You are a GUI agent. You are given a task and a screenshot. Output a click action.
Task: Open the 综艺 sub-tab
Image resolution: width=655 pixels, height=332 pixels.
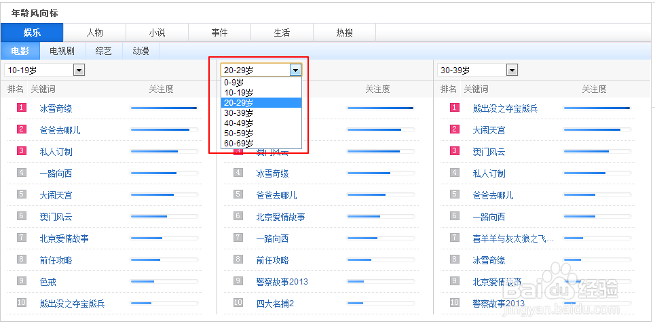(x=104, y=51)
